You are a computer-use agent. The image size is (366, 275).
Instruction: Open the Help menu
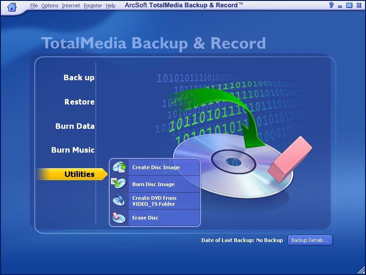click(x=111, y=5)
